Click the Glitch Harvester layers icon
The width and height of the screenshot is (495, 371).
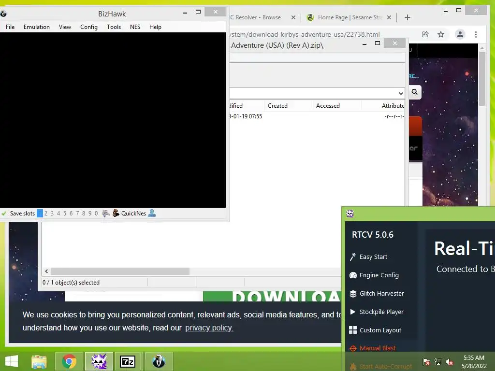(353, 294)
